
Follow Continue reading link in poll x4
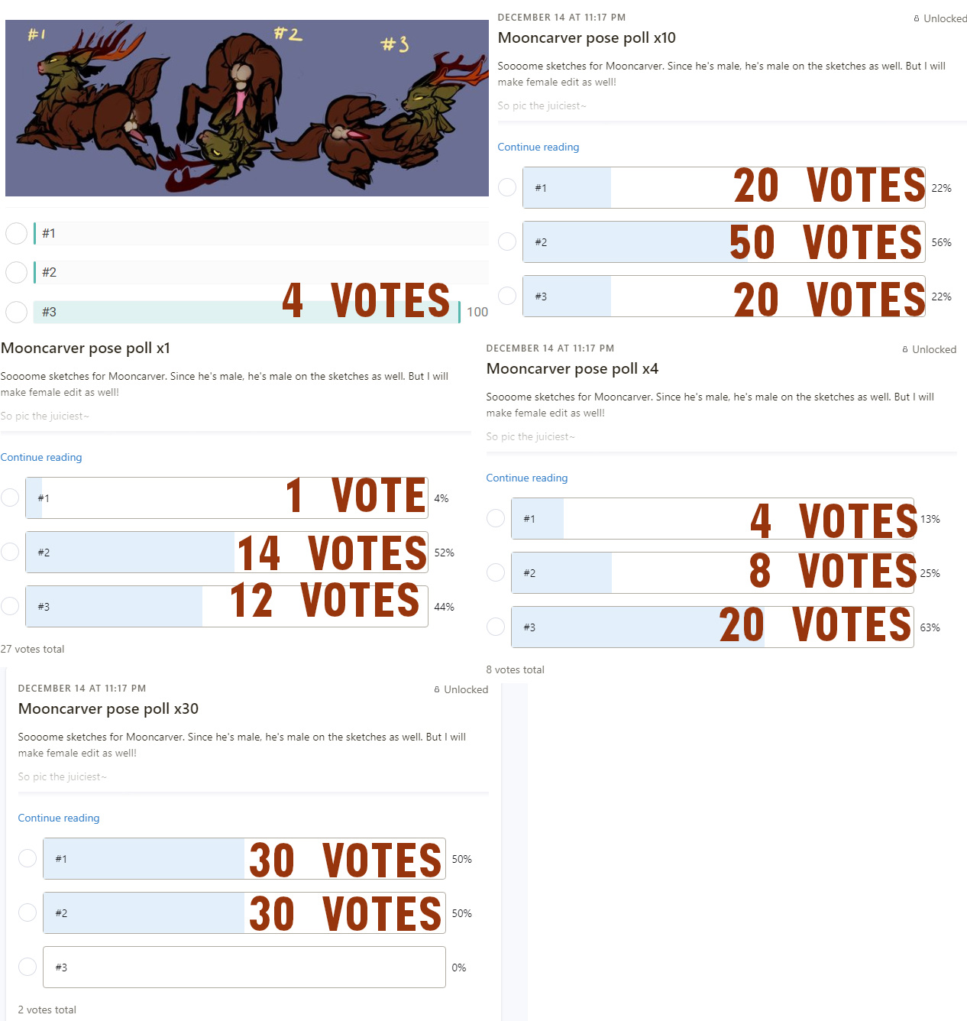pyautogui.click(x=527, y=478)
